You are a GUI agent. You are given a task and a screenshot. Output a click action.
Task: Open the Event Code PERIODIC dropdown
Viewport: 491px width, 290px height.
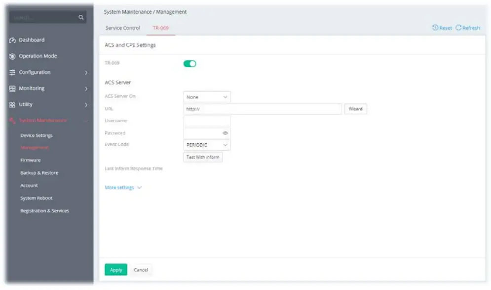tap(207, 145)
